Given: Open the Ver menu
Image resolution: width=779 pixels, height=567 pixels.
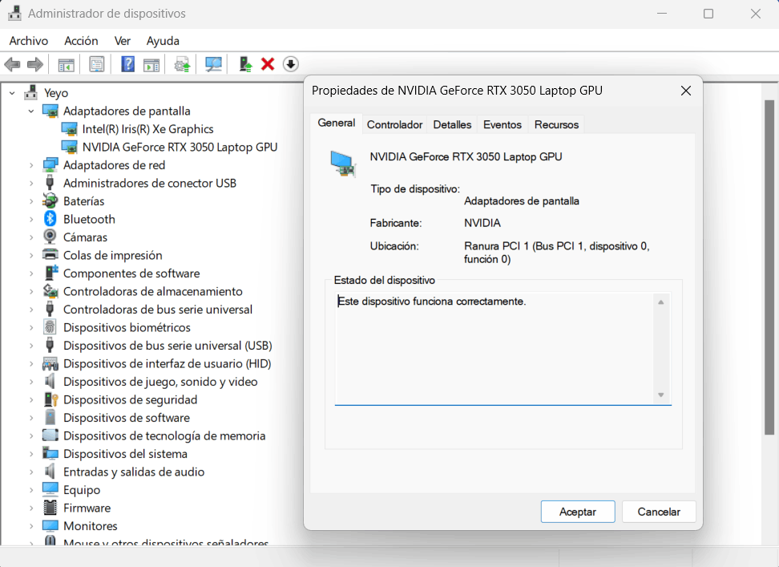Looking at the screenshot, I should [122, 41].
